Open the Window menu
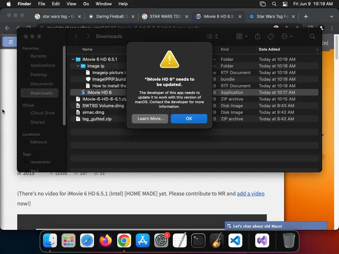Viewport: 339px width, 254px height. coord(104,4)
